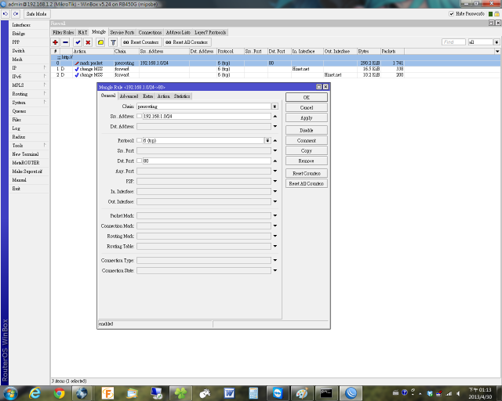The width and height of the screenshot is (502, 401).
Task: Click the red X Disable icon
Action: click(88, 42)
